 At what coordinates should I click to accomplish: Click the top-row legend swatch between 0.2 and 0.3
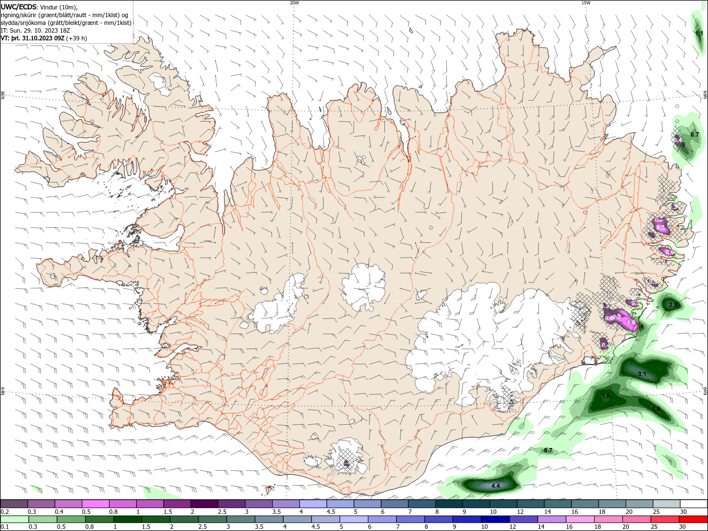[14, 503]
